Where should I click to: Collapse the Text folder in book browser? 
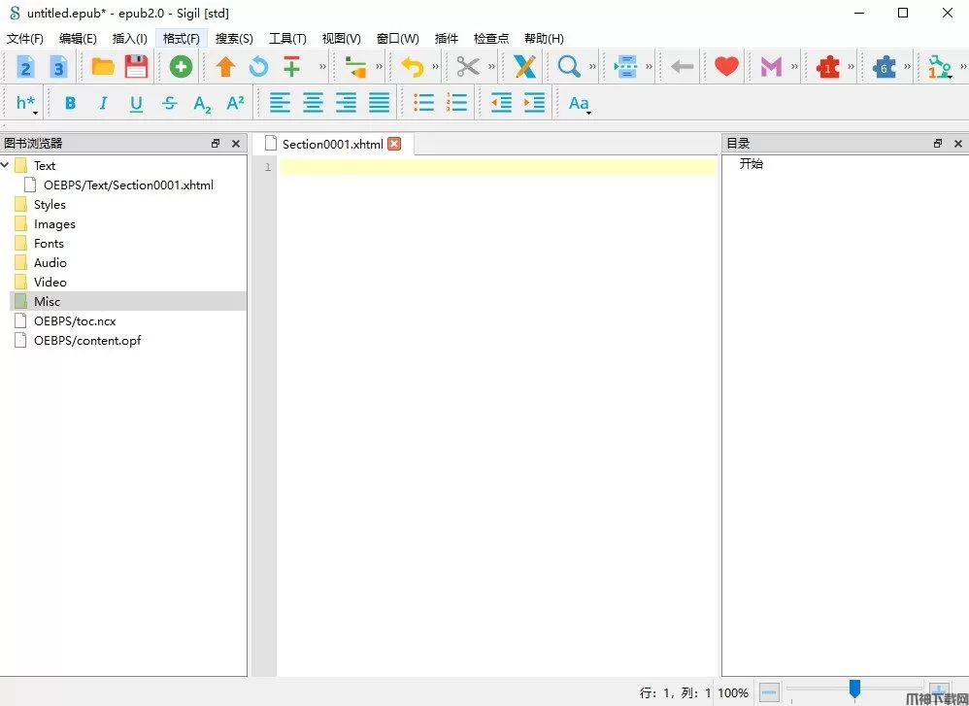(6, 165)
